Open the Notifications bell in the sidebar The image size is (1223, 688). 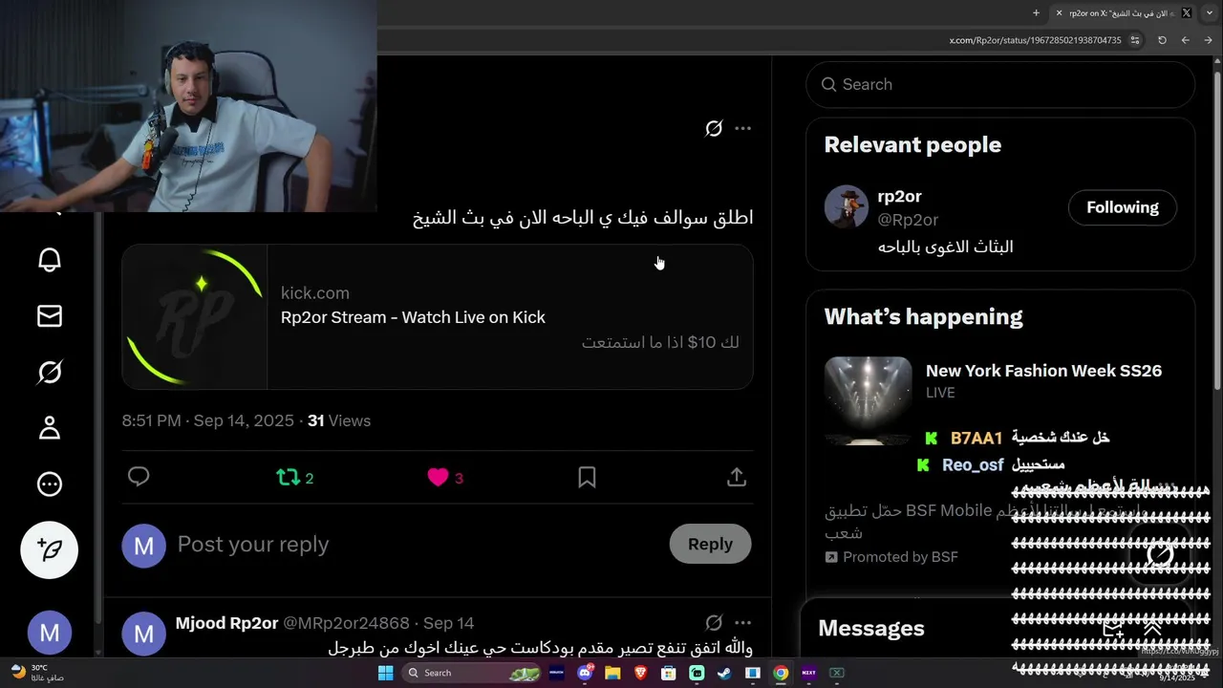click(x=50, y=259)
